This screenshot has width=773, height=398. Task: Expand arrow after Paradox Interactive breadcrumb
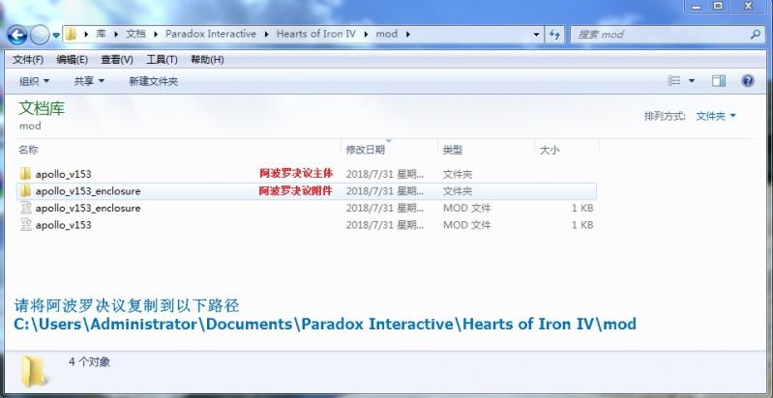pos(267,35)
